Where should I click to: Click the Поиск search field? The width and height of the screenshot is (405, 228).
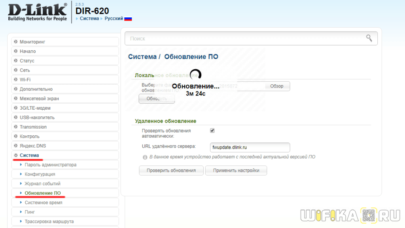click(x=251, y=38)
